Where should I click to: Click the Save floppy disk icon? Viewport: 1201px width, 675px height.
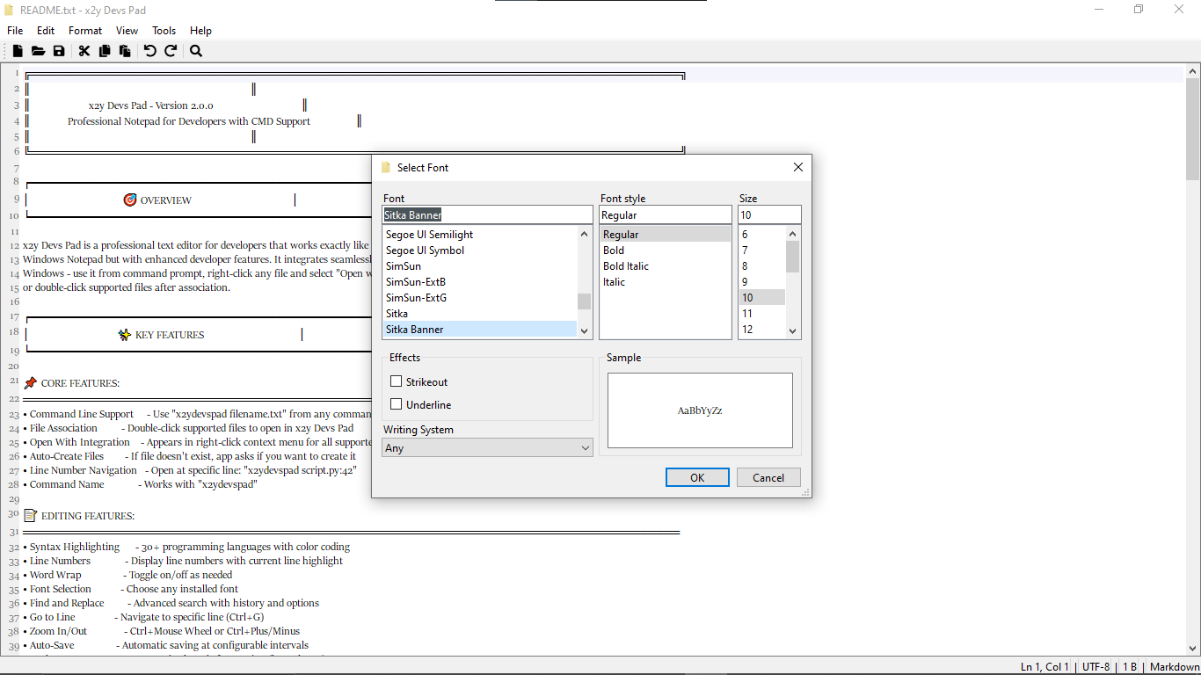point(59,51)
